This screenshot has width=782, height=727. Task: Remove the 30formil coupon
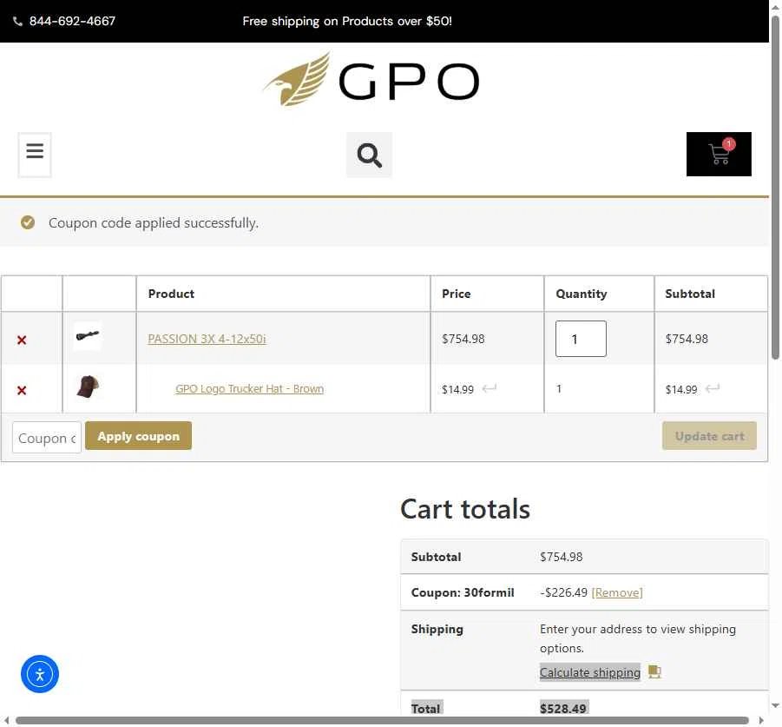tap(617, 592)
